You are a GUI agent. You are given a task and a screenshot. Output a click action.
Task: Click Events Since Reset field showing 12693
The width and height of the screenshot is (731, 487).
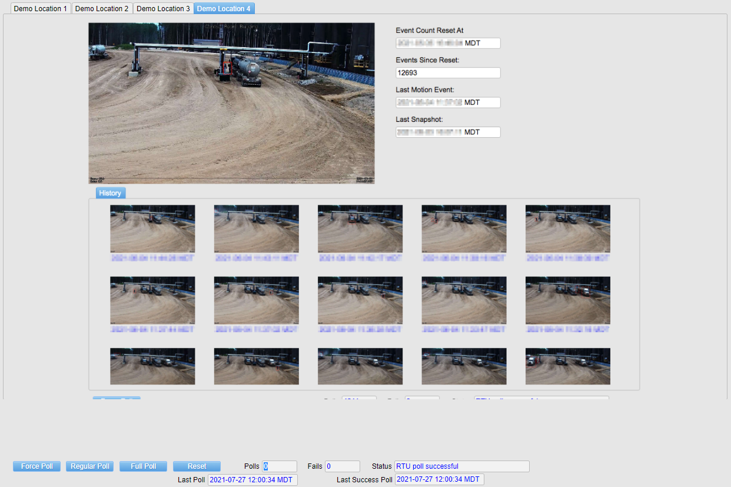tap(448, 73)
